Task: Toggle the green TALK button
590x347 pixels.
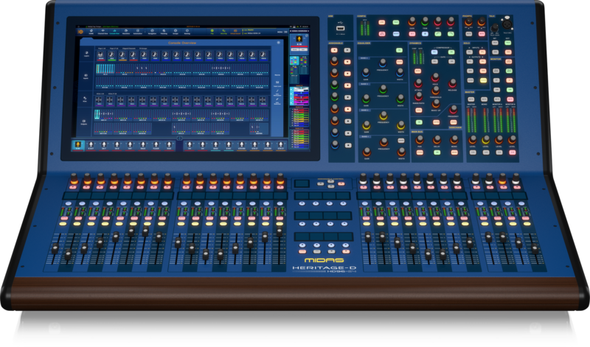Action: coord(507,43)
